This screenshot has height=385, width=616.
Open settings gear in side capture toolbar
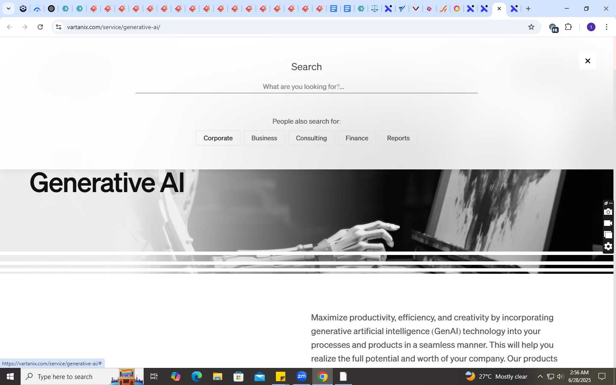coord(608,246)
